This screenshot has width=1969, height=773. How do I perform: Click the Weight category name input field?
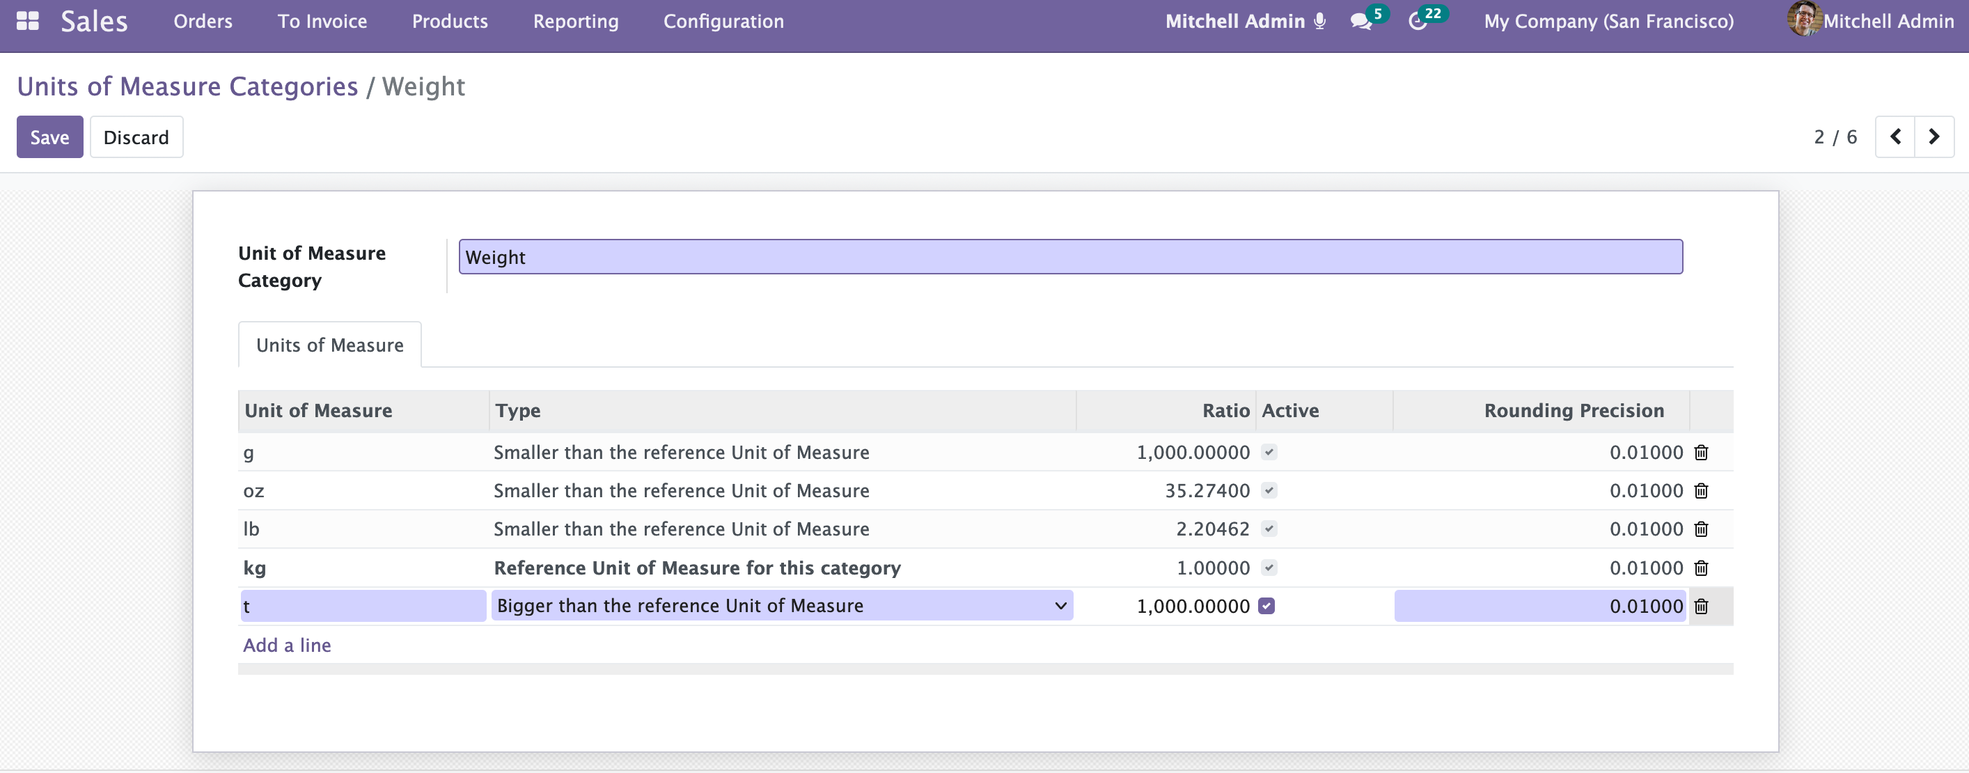pyautogui.click(x=1070, y=258)
